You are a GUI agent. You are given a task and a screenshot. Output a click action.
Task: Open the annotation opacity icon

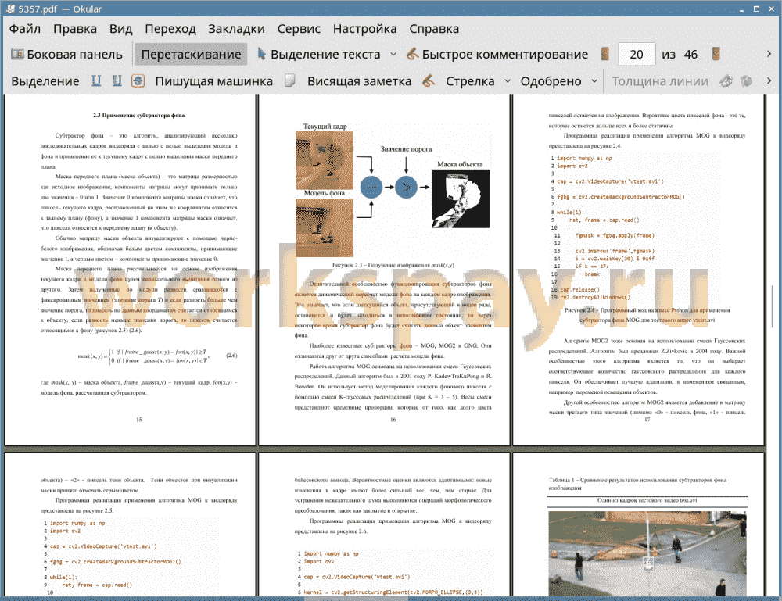(746, 81)
